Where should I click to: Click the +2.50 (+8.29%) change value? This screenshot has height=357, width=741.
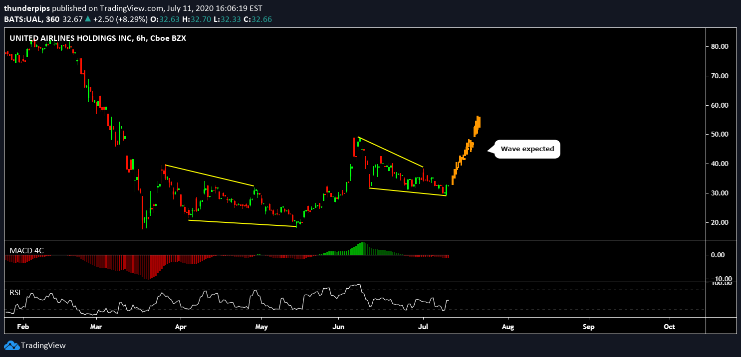point(120,19)
